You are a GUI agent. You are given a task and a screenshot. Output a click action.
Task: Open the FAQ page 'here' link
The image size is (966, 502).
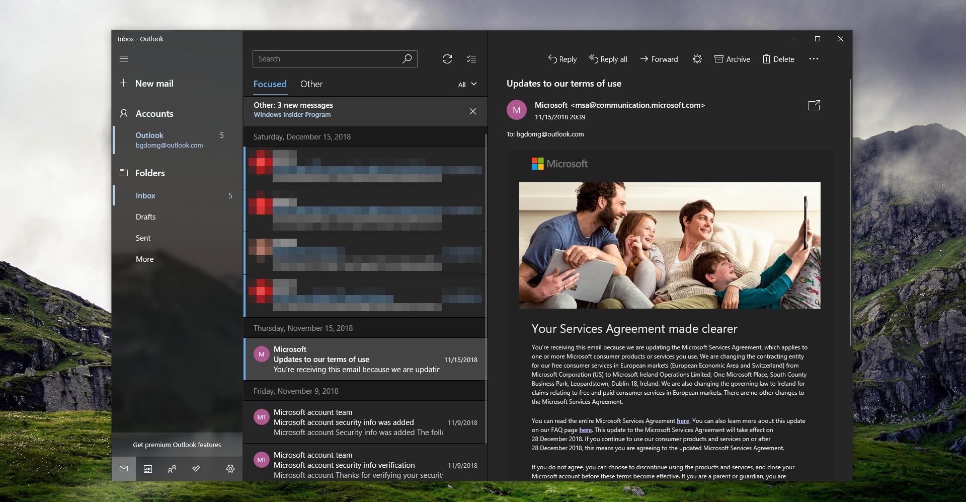click(585, 430)
